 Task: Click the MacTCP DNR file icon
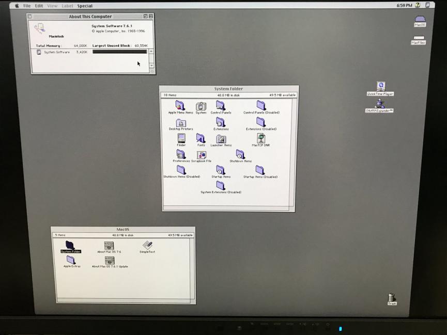point(261,138)
